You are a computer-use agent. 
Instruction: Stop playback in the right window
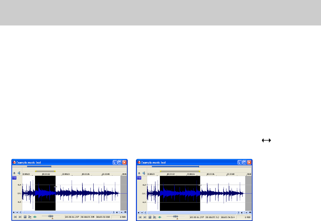point(150,217)
